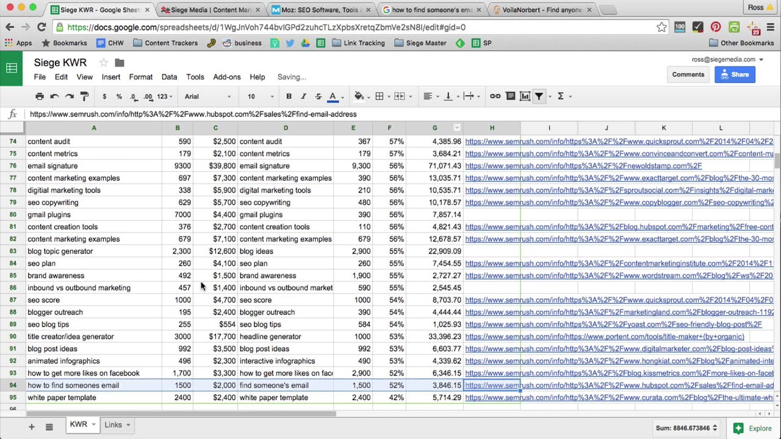Select the column A header
Screen dimensions: 781x439
pyautogui.click(x=93, y=128)
